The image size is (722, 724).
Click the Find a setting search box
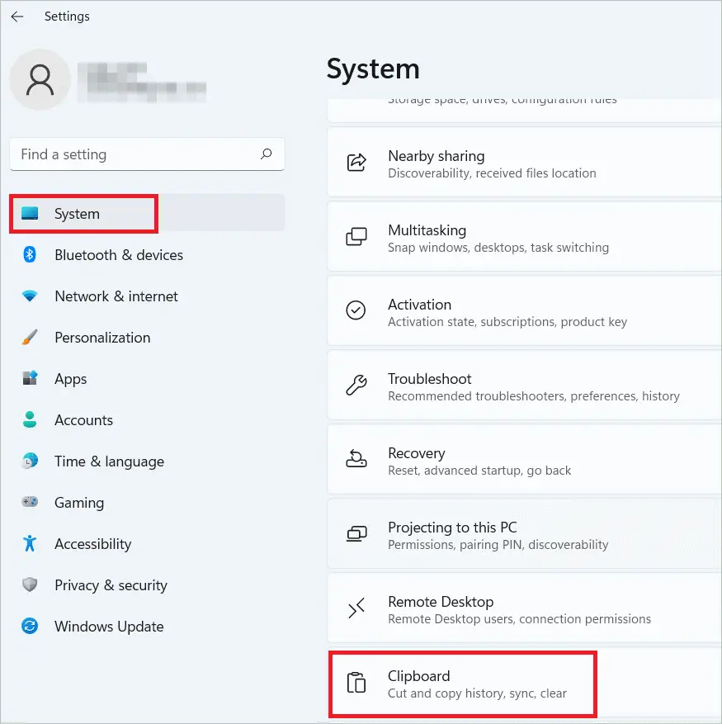click(x=147, y=154)
